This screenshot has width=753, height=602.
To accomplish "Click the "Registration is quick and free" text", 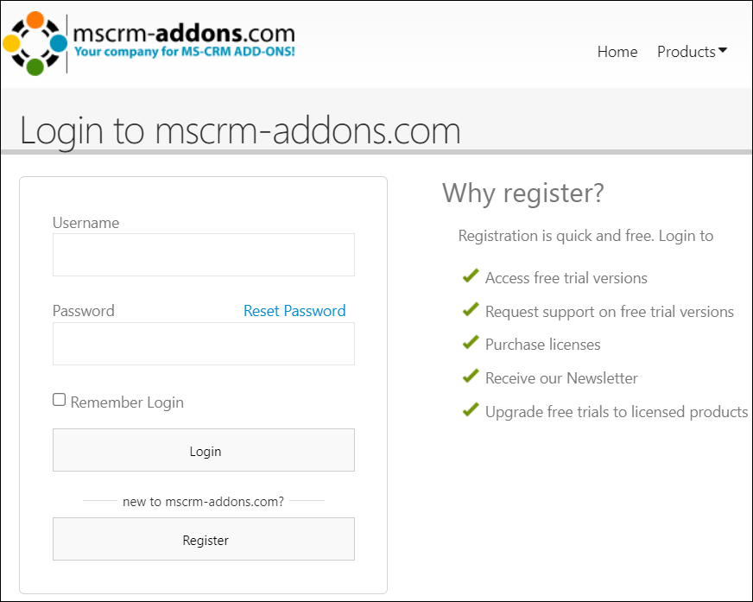I will coord(585,236).
